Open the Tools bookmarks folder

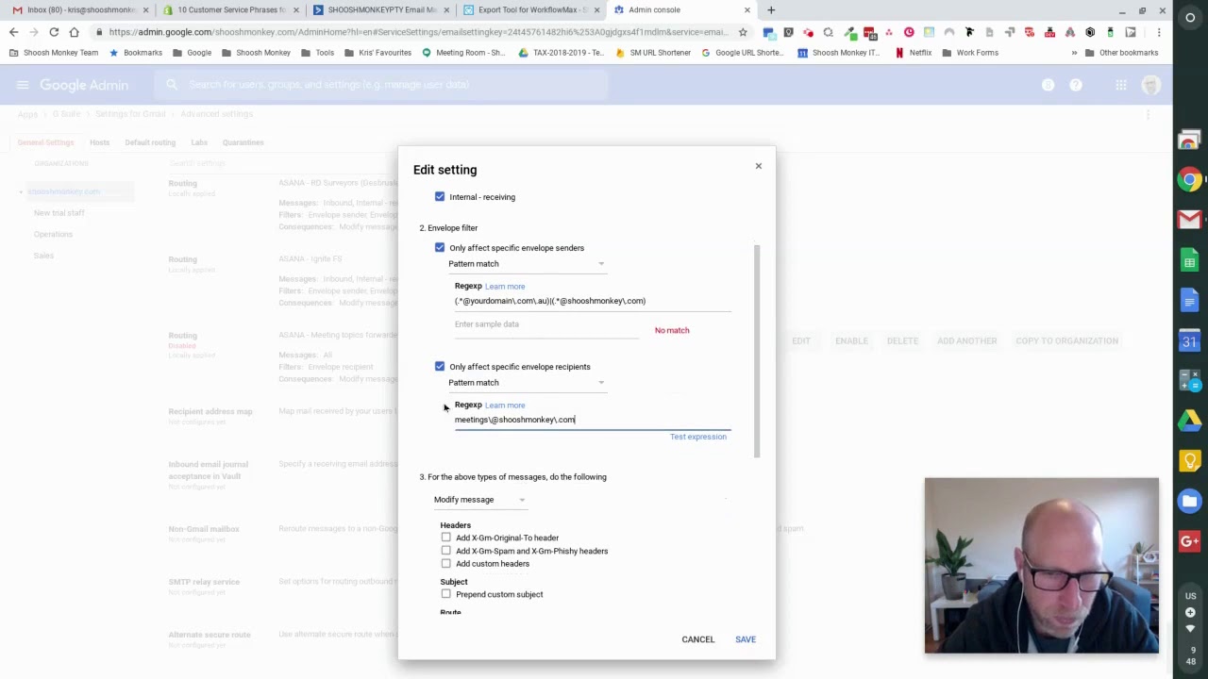click(x=317, y=53)
